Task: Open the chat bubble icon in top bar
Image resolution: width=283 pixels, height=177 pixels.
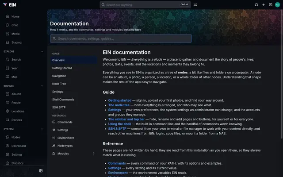Action: 256,5
